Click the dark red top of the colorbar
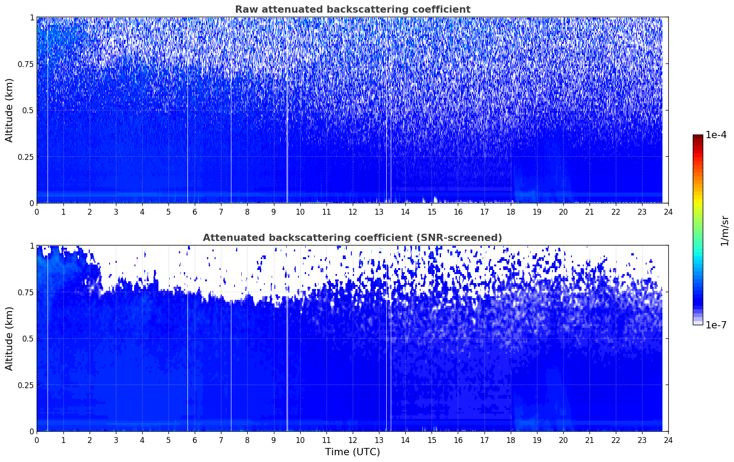The height and width of the screenshot is (462, 734). point(697,137)
